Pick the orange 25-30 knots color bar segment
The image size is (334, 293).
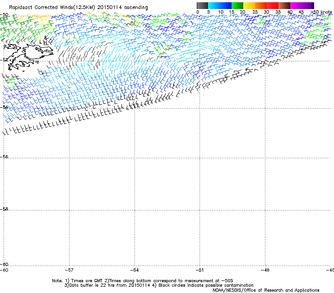click(261, 5)
